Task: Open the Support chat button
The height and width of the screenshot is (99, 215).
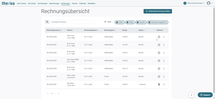Action: 205,95
